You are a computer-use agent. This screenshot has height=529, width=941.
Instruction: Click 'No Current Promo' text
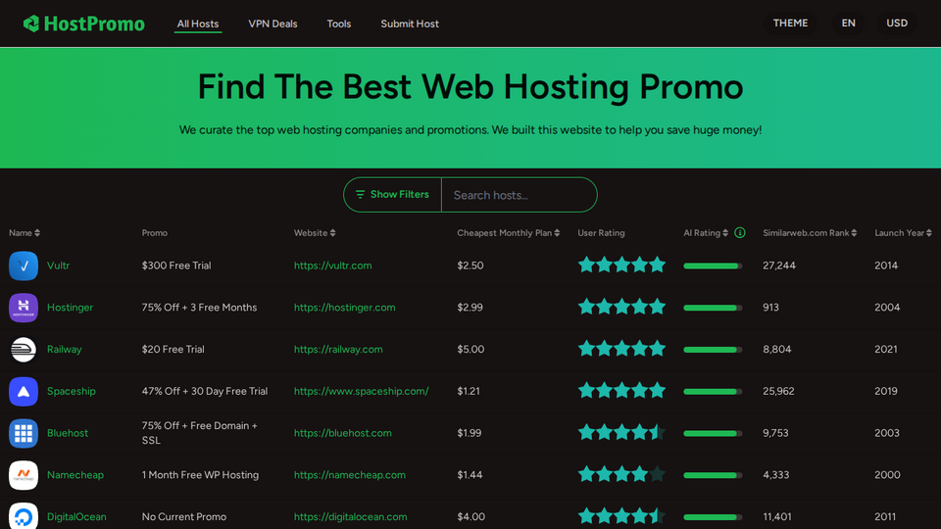click(x=183, y=516)
